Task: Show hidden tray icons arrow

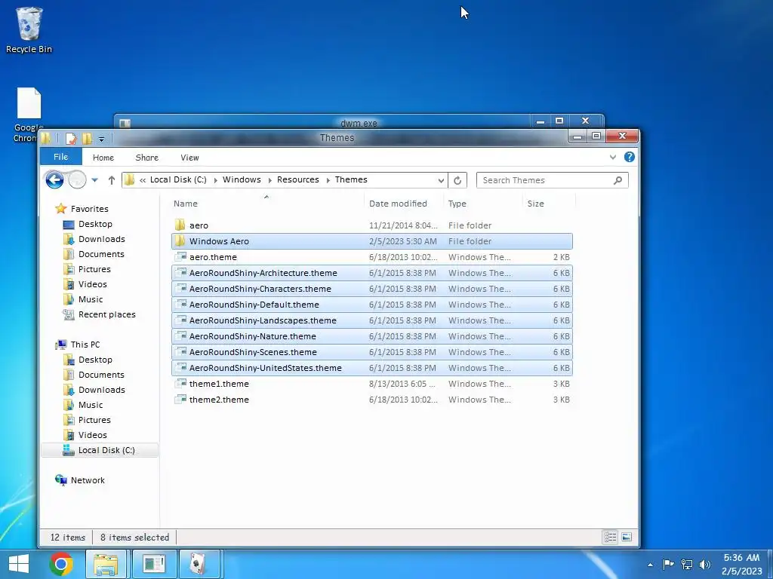Action: coord(650,565)
